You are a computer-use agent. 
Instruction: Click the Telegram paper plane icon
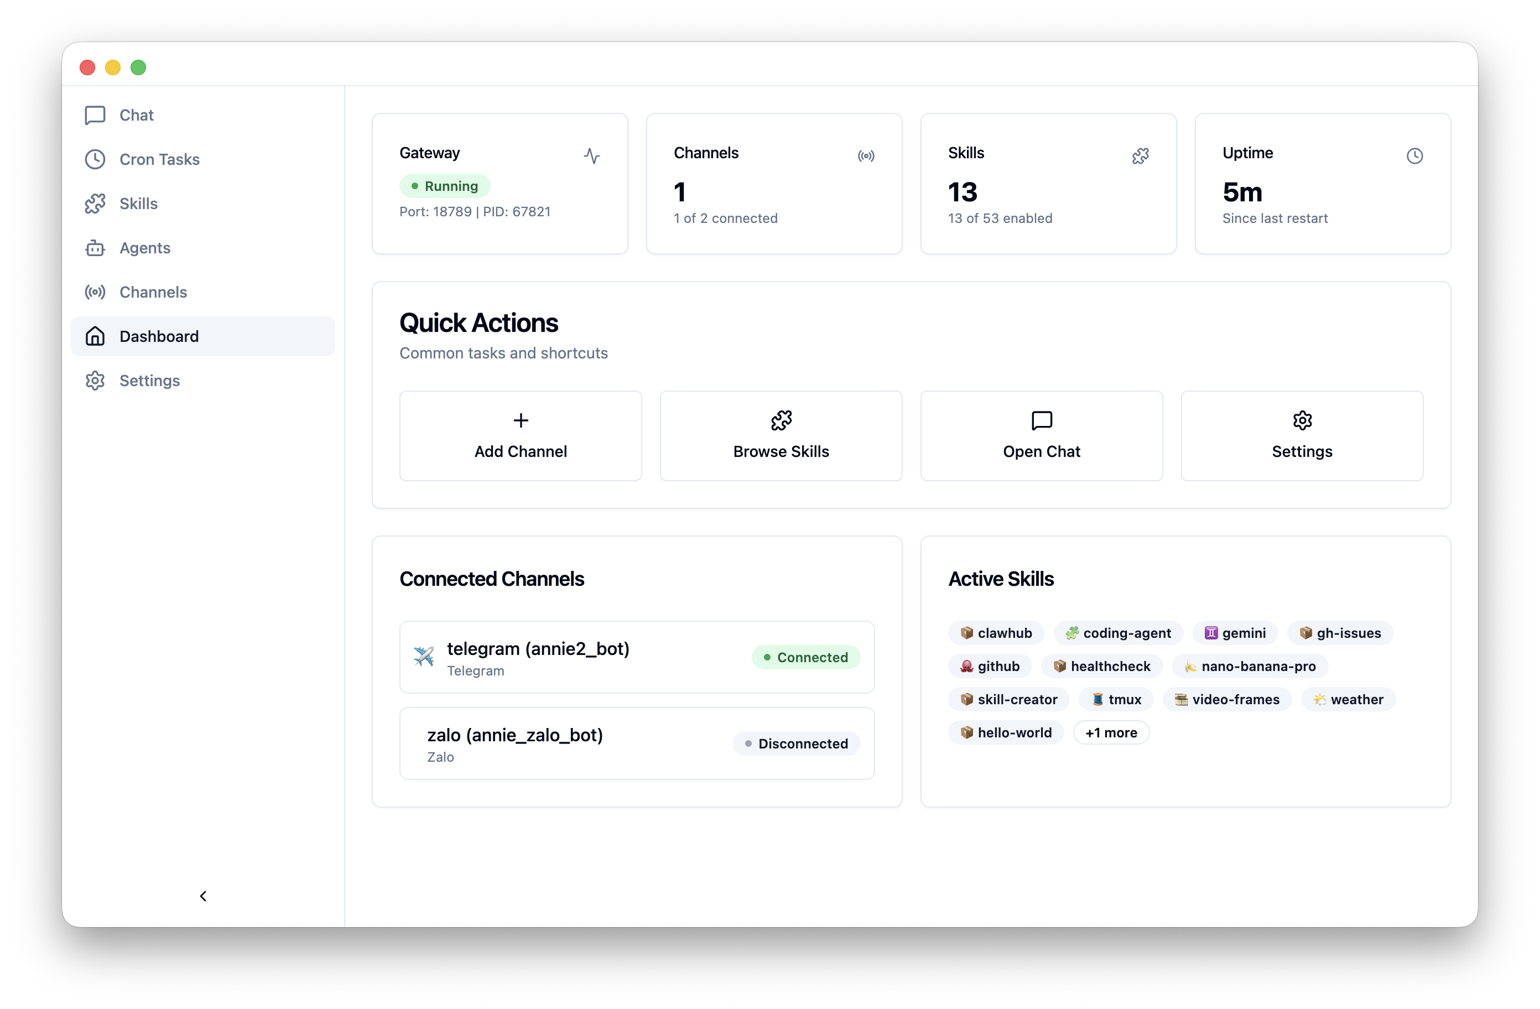[424, 656]
